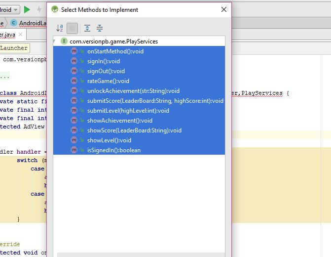Image resolution: width=331 pixels, height=257 pixels.
Task: Select the com.versionpb.game.PlayServices interface row
Action: pyautogui.click(x=139, y=41)
